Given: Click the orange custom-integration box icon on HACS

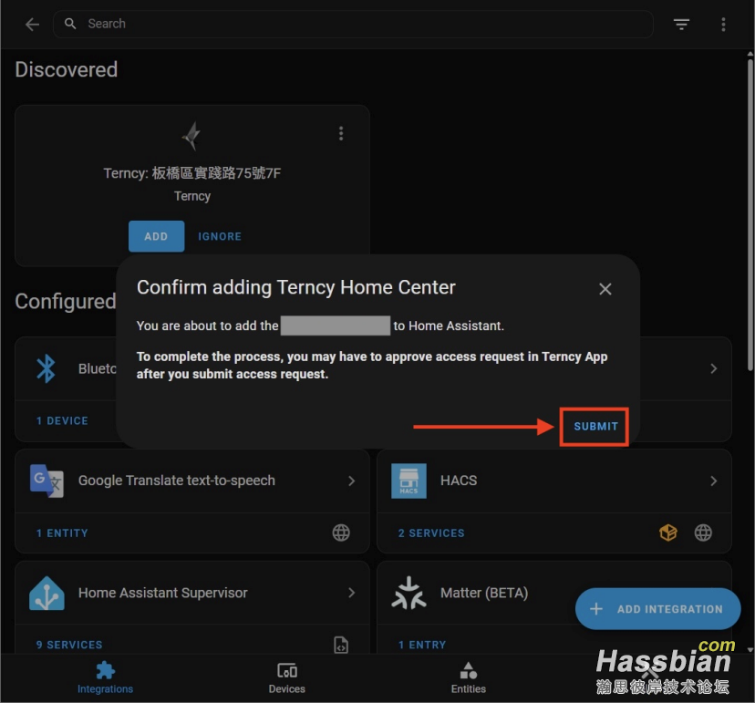Looking at the screenshot, I should 668,532.
